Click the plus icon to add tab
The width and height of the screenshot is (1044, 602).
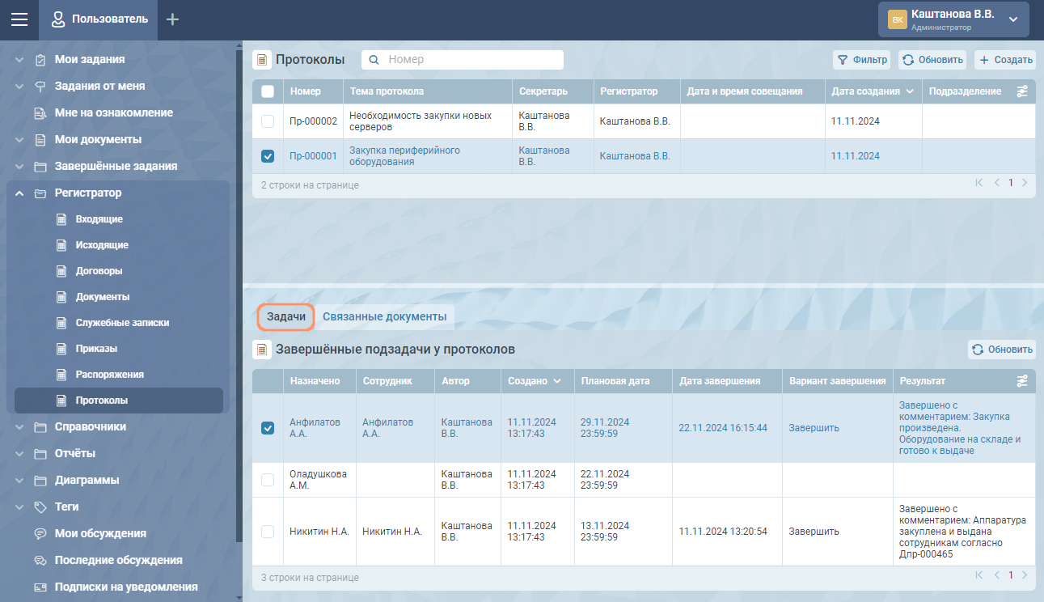pyautogui.click(x=172, y=19)
